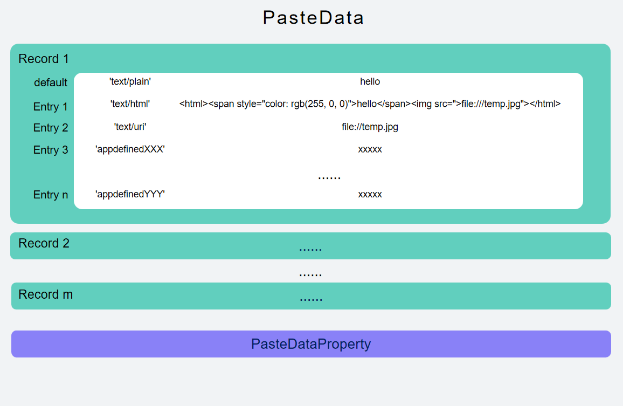Select the Entry 1 label
Image resolution: width=623 pixels, height=406 pixels.
point(51,107)
